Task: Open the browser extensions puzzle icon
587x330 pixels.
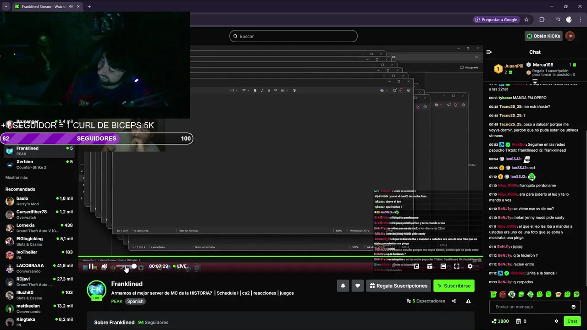Action: click(x=542, y=20)
